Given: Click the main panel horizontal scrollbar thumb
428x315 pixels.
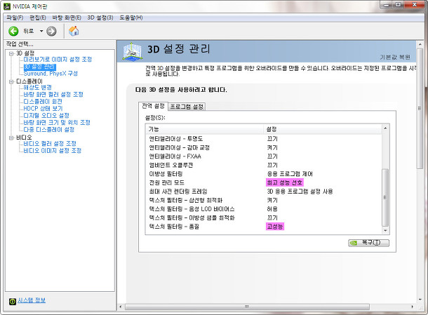Looking at the screenshot, I should pos(247,307).
